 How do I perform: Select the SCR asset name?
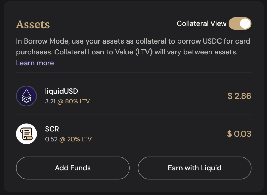(52, 129)
